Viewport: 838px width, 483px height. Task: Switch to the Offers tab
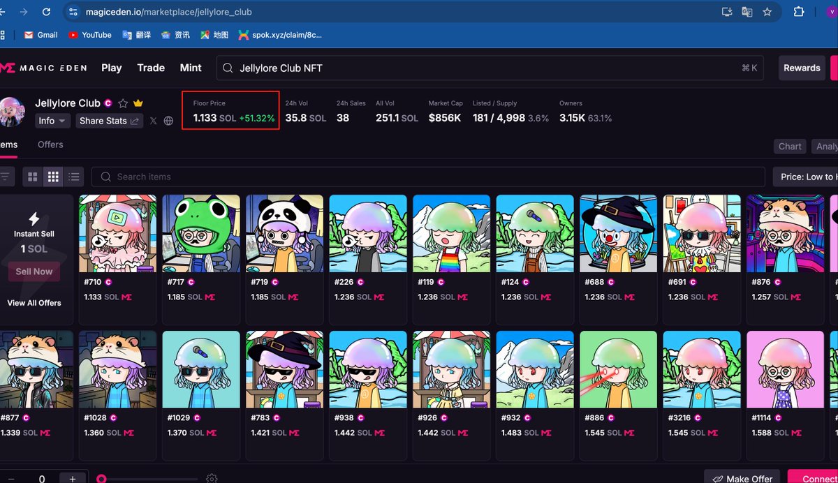tap(50, 144)
